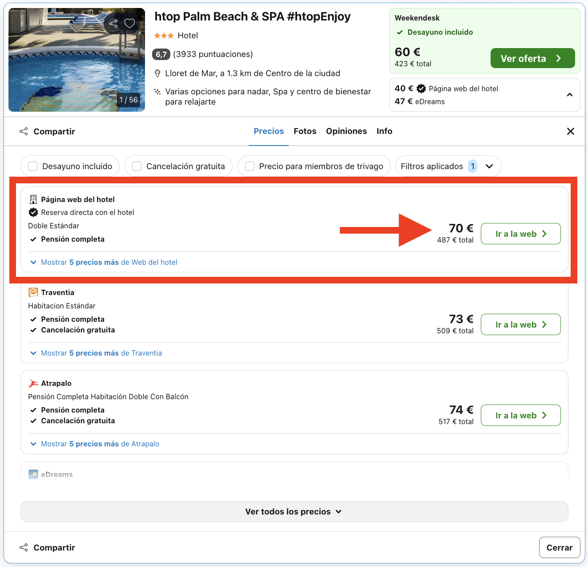Enable the Cancelación gratuita filter
588x567 pixels.
(x=137, y=166)
